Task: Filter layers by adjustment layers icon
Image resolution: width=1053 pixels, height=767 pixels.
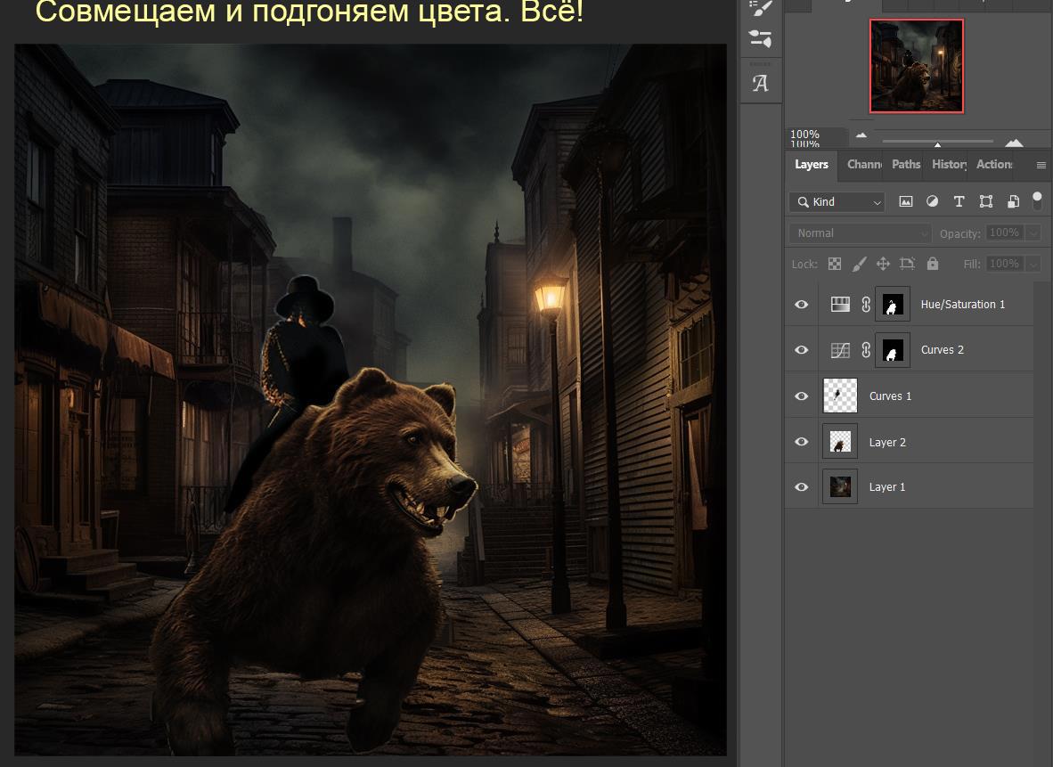Action: click(x=932, y=202)
